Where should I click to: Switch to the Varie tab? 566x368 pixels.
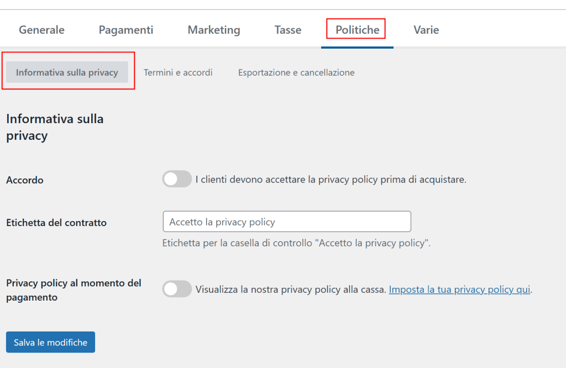point(426,30)
